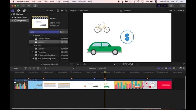The height and width of the screenshot is (110, 196).
Task: Open the enhancements wand dropdown
Action: (x=79, y=64)
